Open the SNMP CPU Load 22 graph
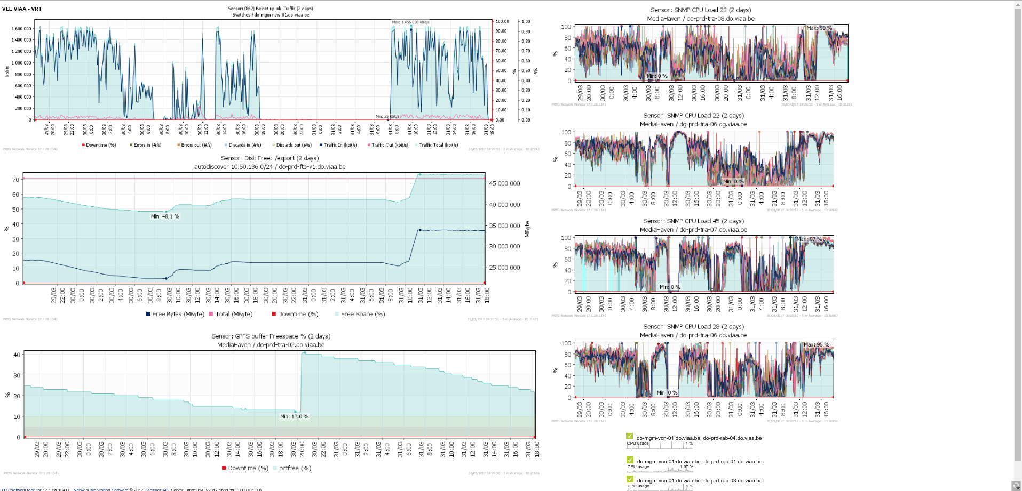 coord(694,162)
